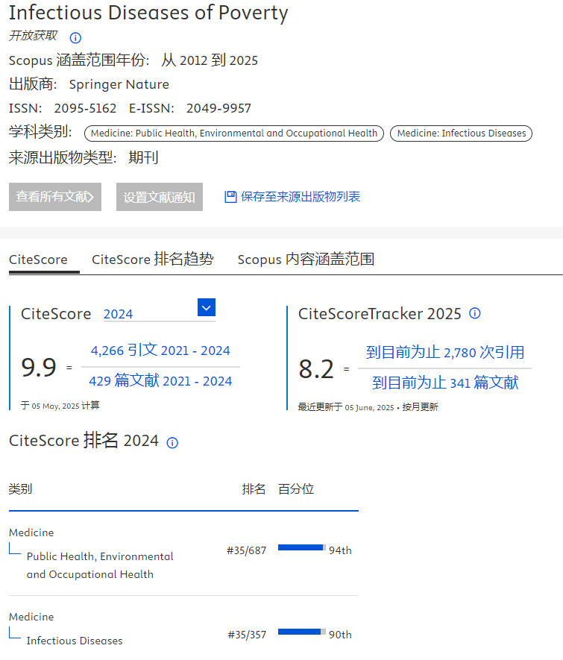The image size is (563, 660).
Task: Click the Public Health subject category tag
Action: 234,133
